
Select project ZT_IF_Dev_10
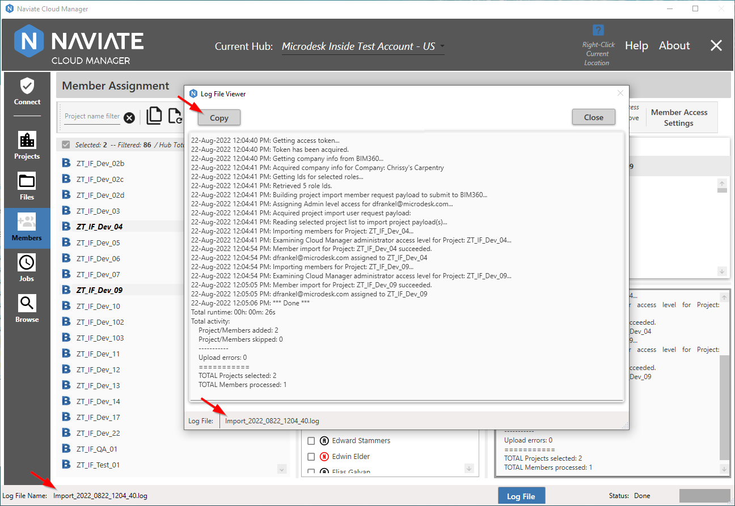click(x=98, y=306)
